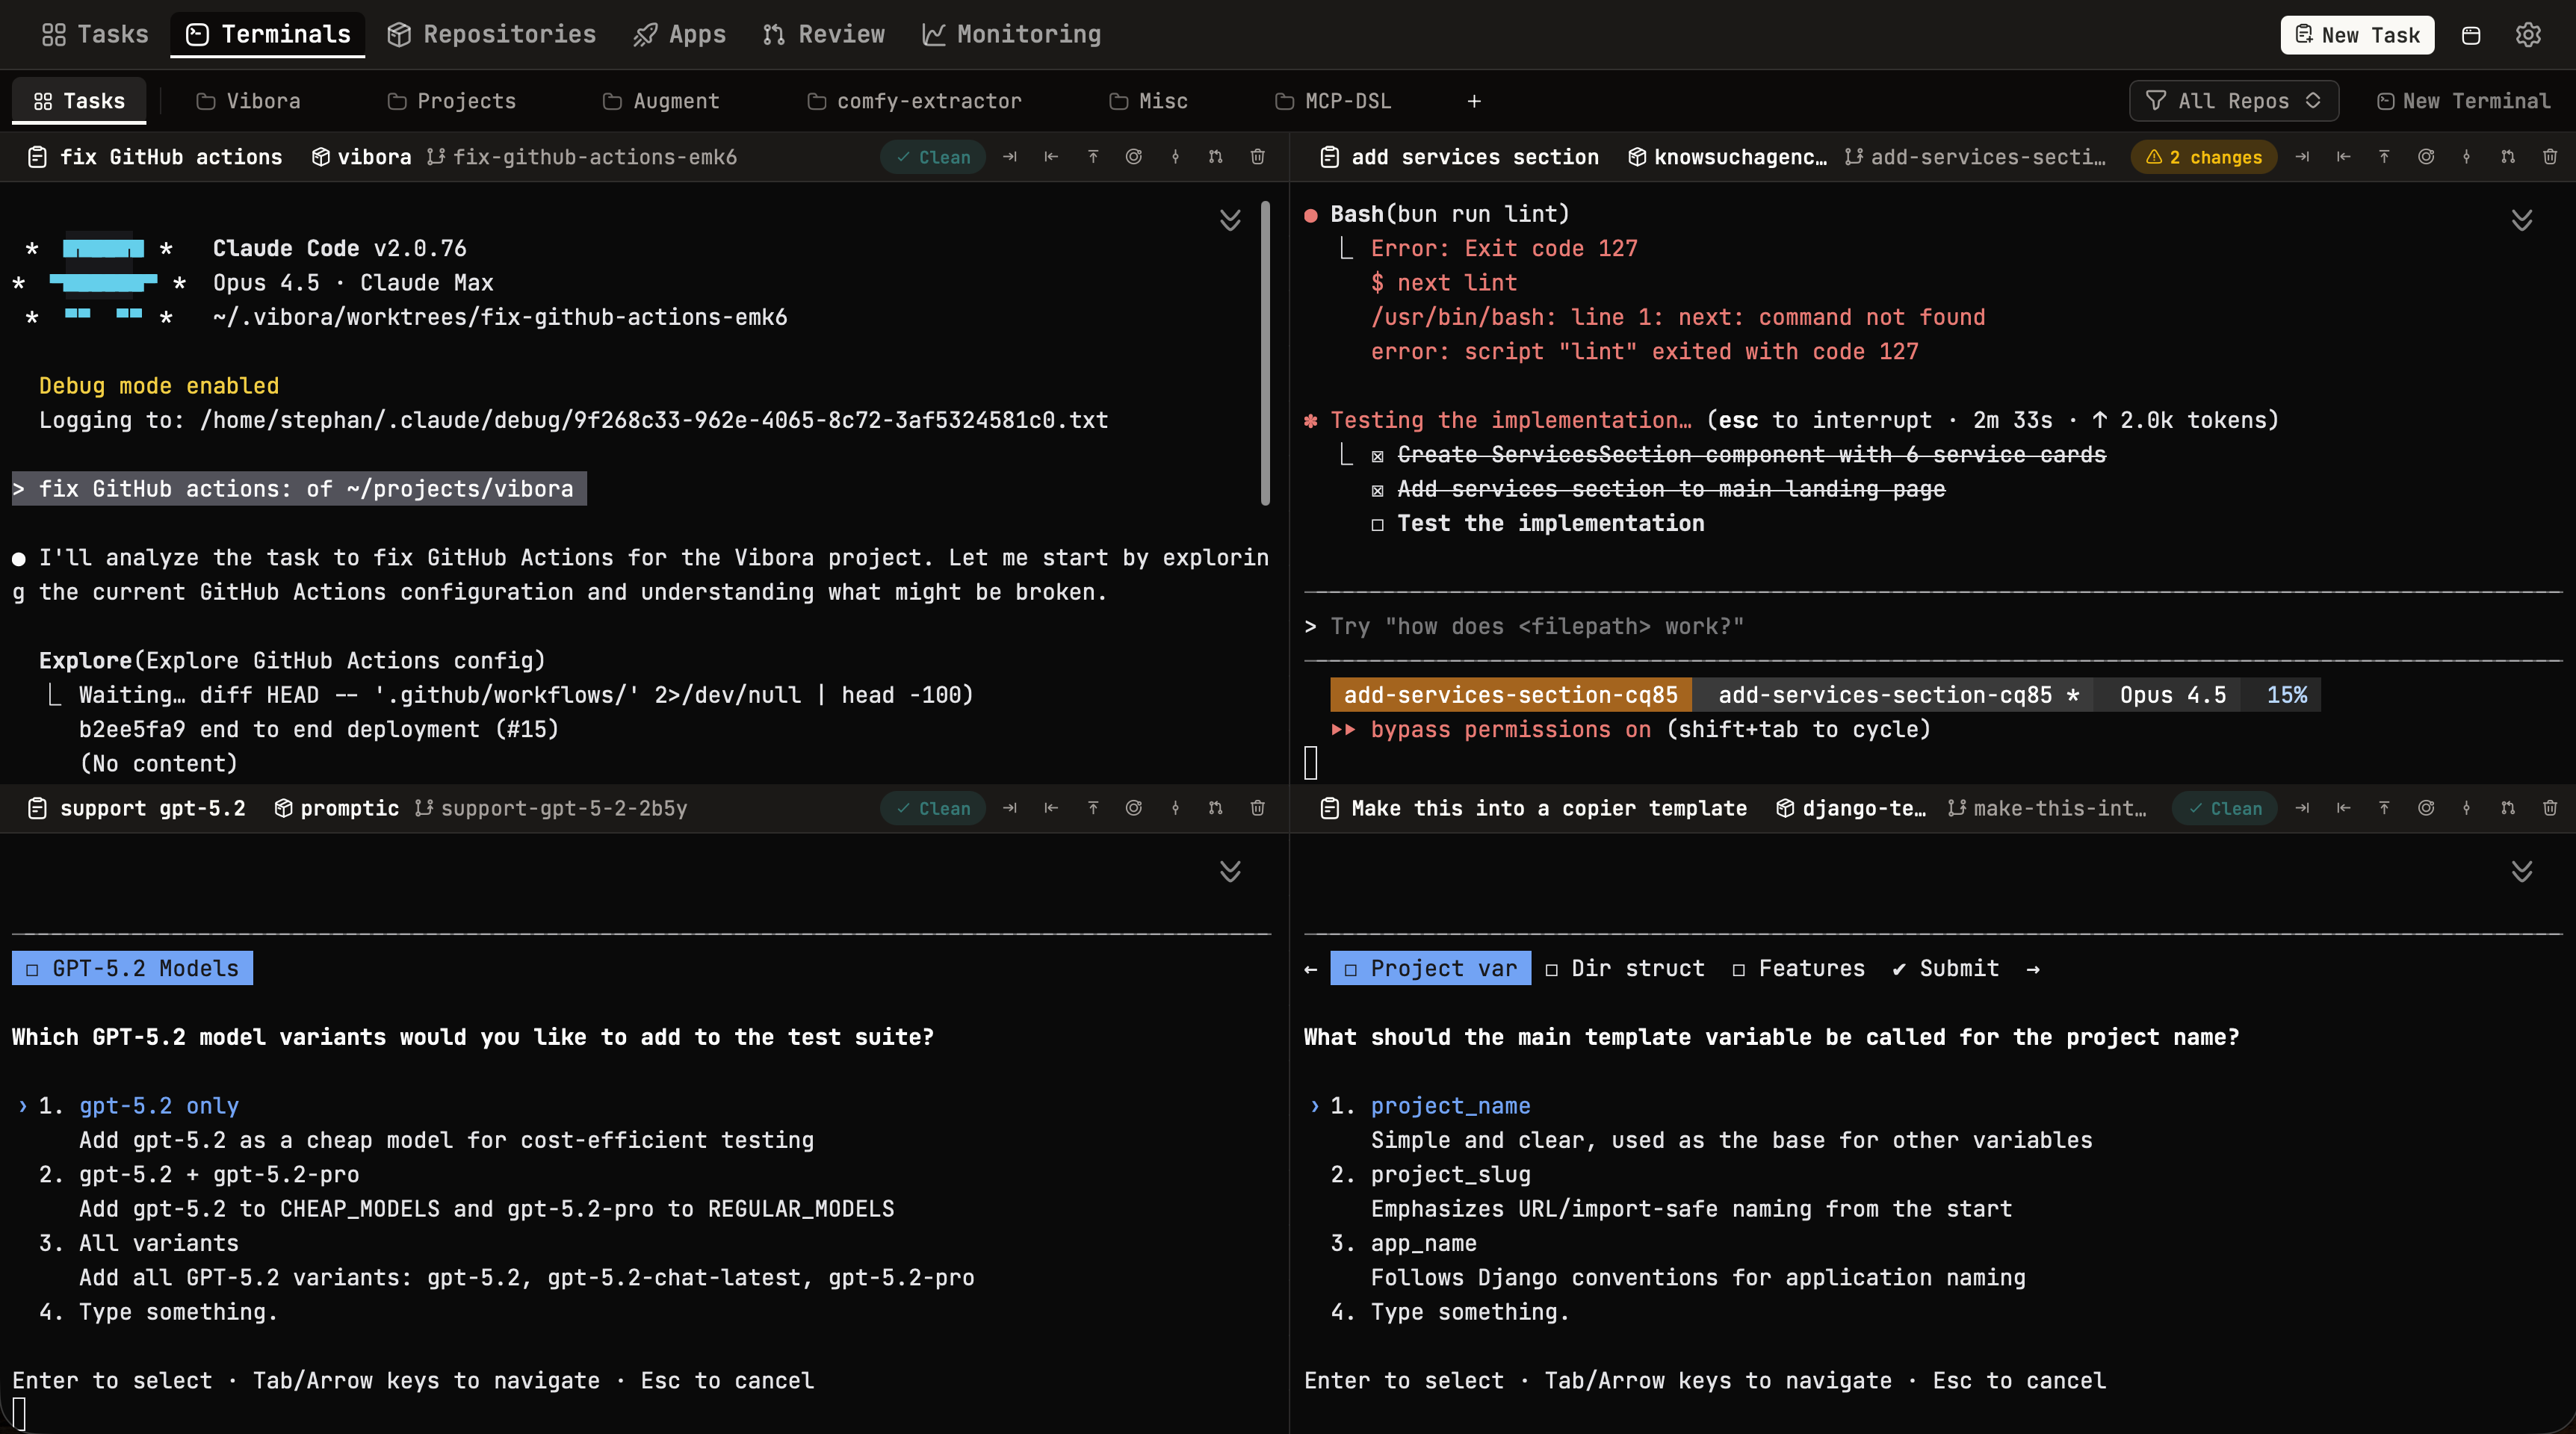
Task: Jump to bottom of fix GitHub actions terminal
Action: (1230, 220)
